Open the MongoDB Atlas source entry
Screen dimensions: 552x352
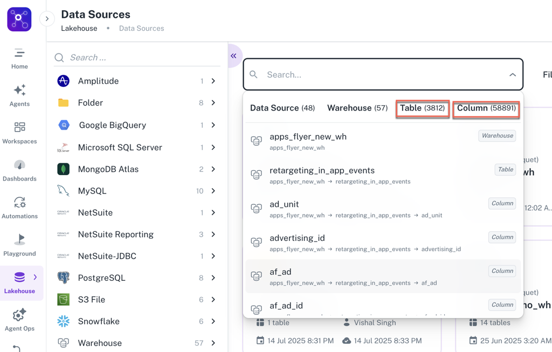(x=108, y=169)
